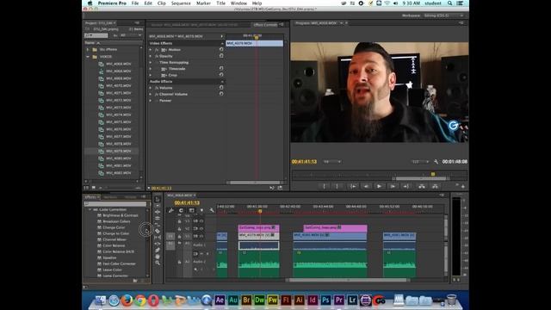551x310 pixels.
Task: Open the Marker menu
Action: [203, 3]
